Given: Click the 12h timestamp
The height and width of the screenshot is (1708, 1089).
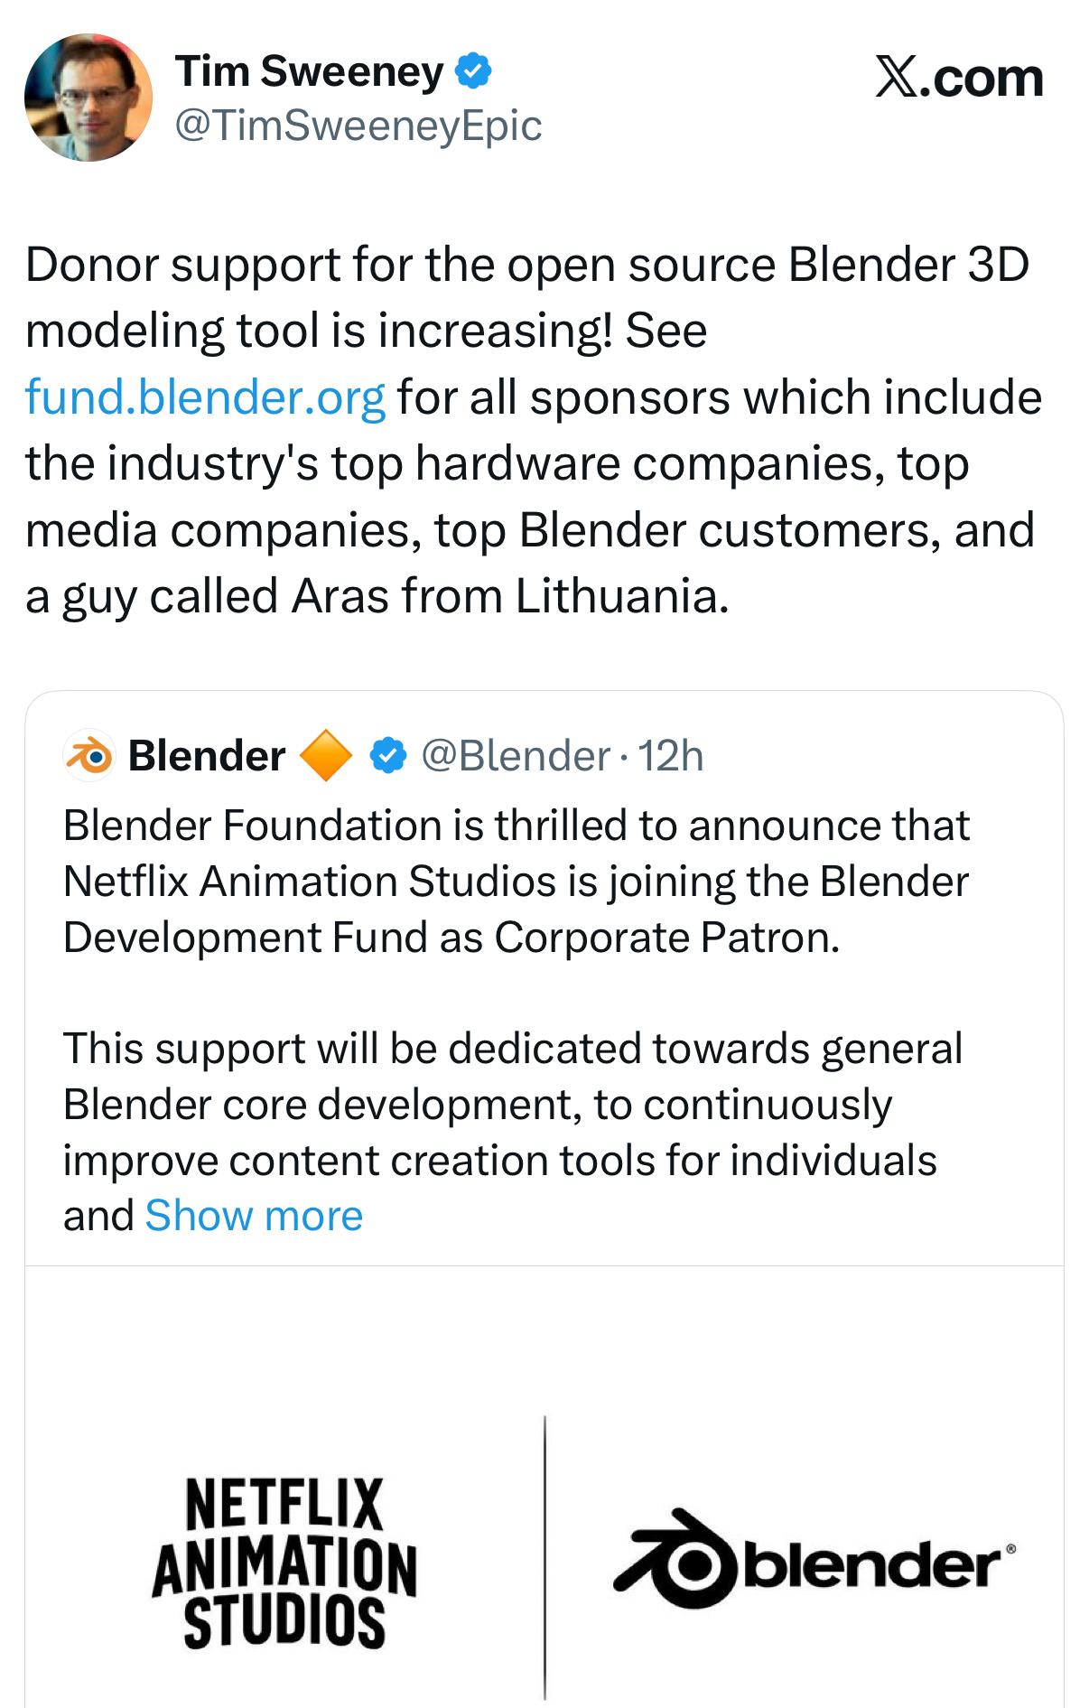Looking at the screenshot, I should click(x=671, y=755).
